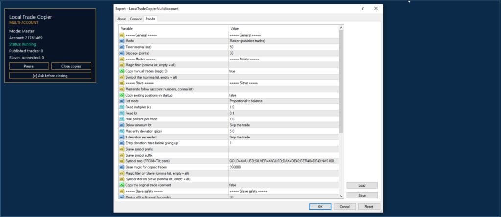This screenshot has width=501, height=217.
Task: Click the icon next to Timer interval (ms)
Action: [x=122, y=47]
